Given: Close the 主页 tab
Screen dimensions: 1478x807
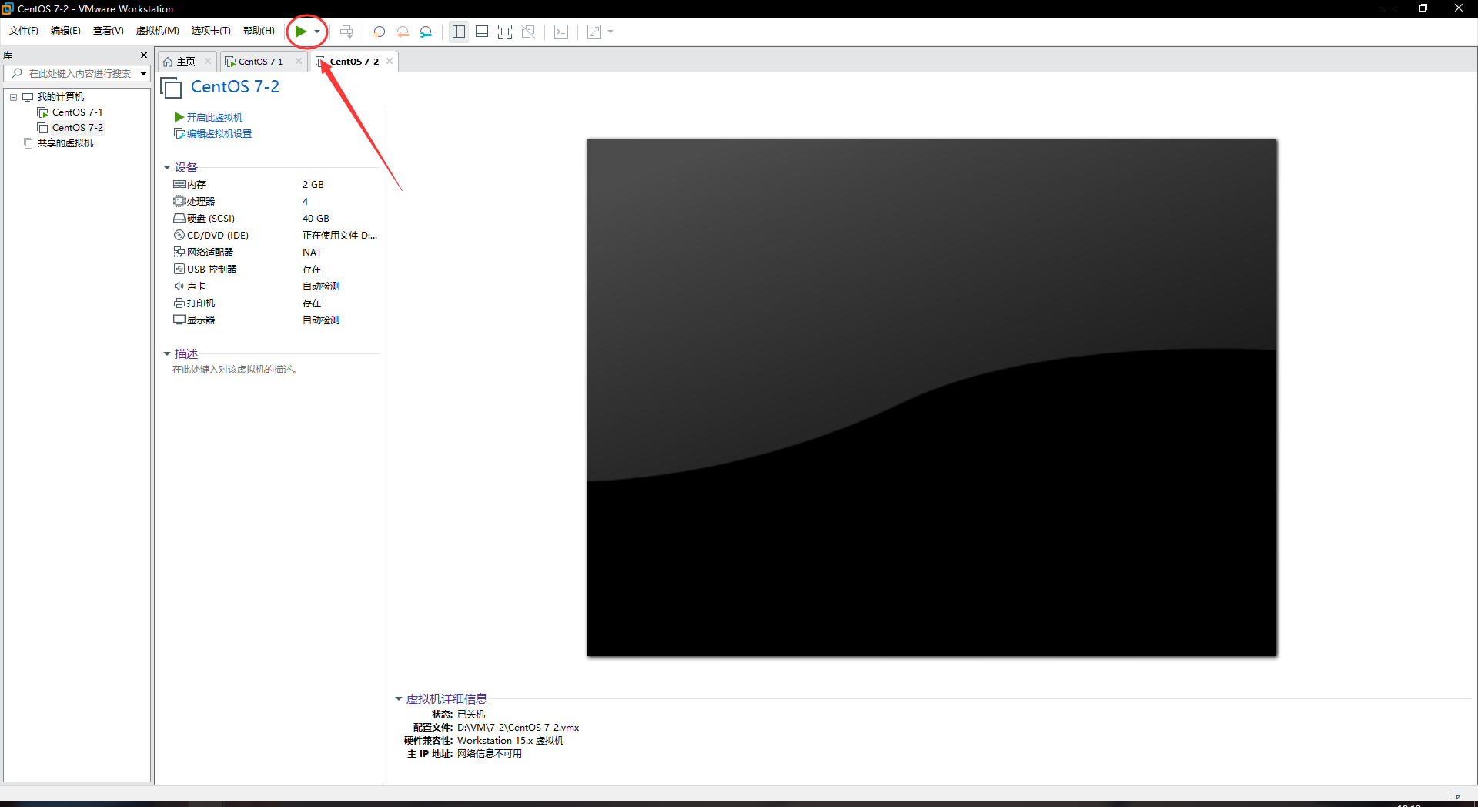Looking at the screenshot, I should pos(208,62).
